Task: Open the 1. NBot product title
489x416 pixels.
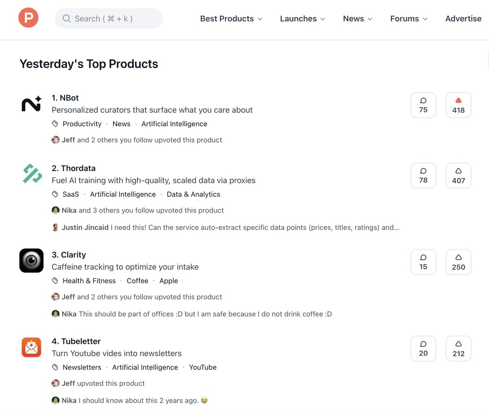Action: (65, 98)
